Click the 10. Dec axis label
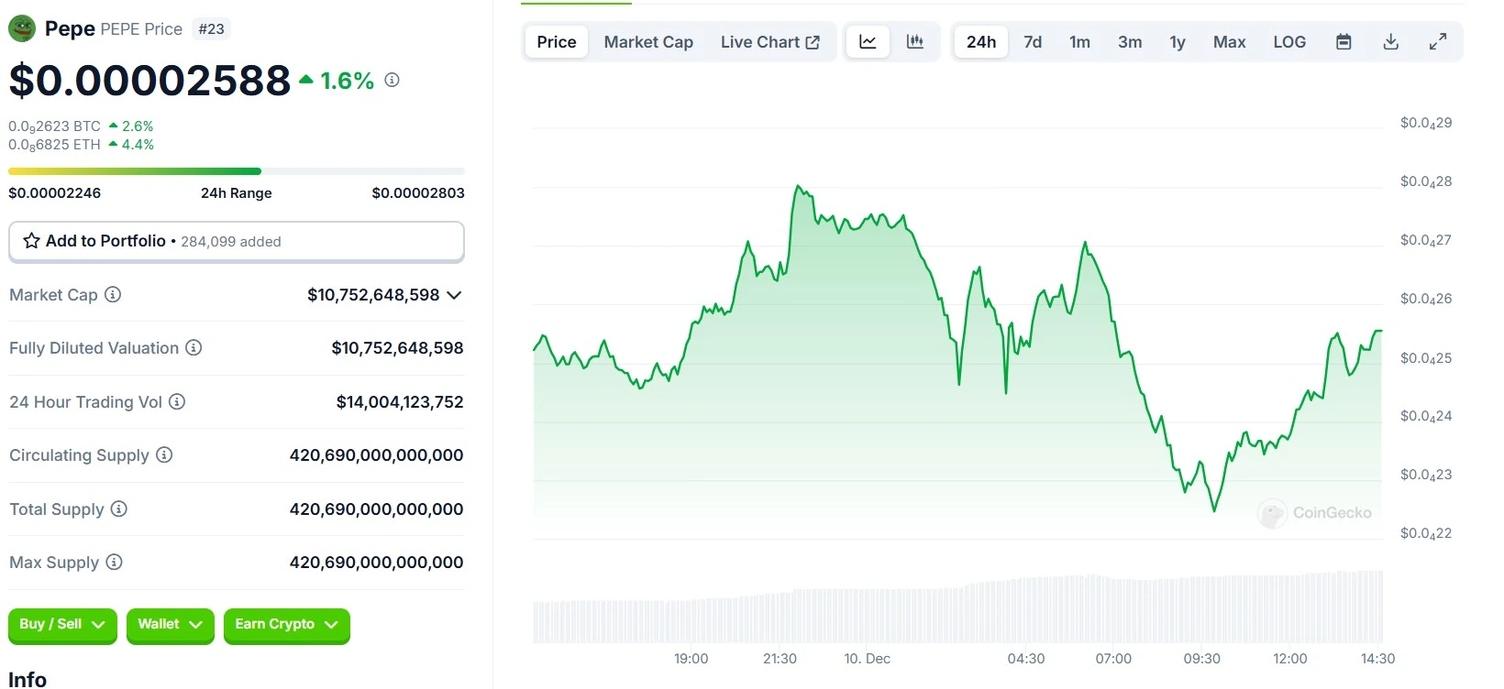 point(868,659)
